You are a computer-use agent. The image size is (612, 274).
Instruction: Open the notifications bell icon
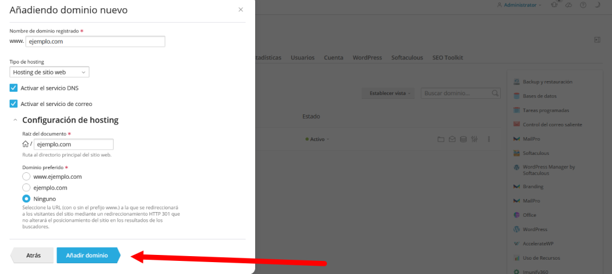coord(554,5)
